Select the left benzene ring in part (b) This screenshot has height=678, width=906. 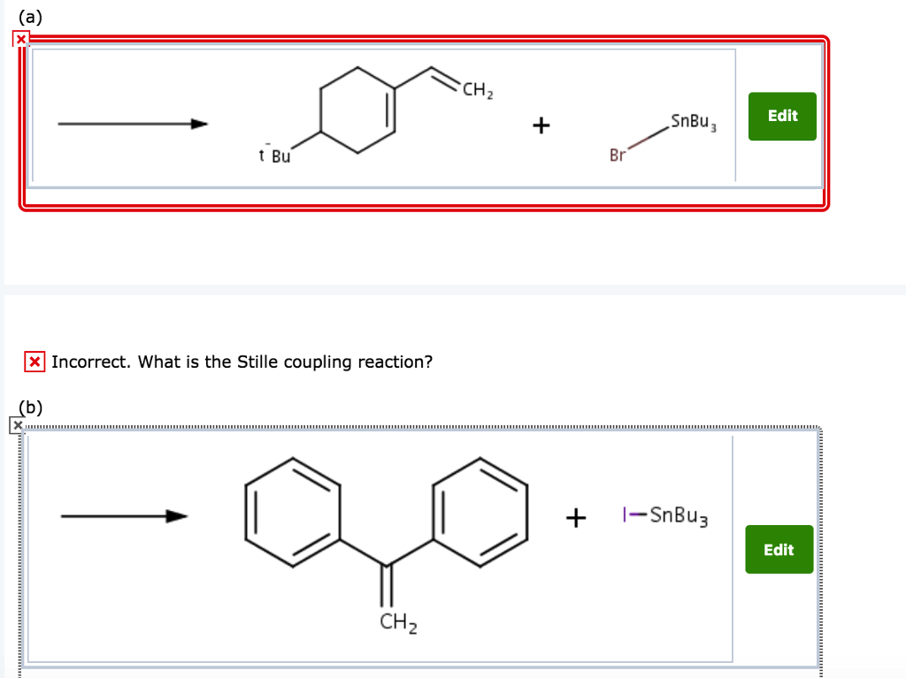(x=294, y=513)
